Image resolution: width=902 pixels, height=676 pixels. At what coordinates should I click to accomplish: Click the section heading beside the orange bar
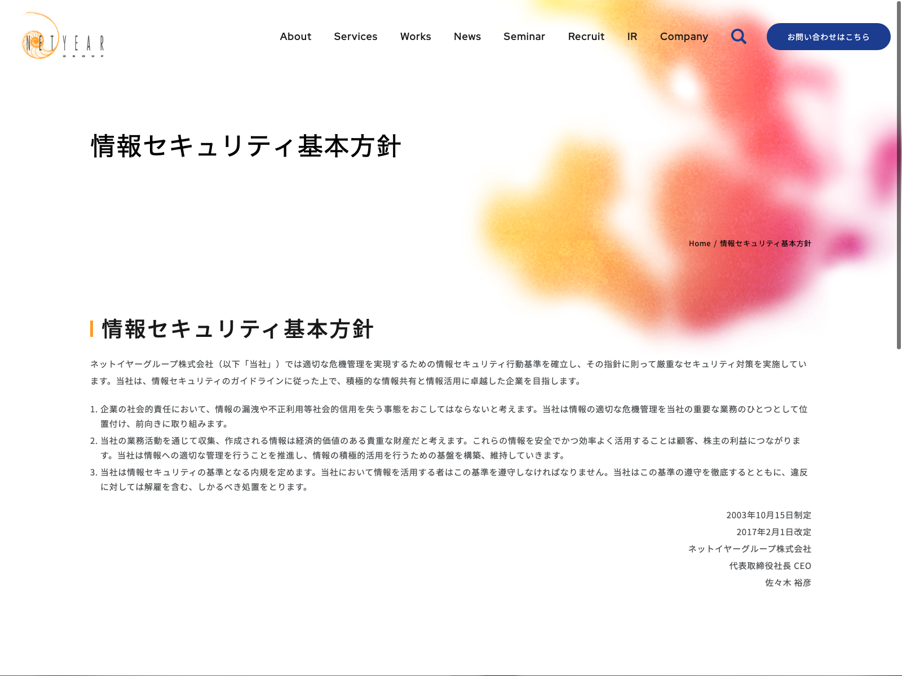pyautogui.click(x=237, y=329)
